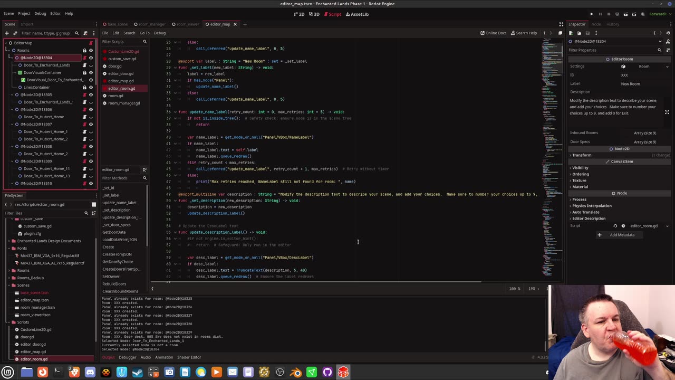
Task: Click the Label value New Room field
Action: pyautogui.click(x=645, y=84)
